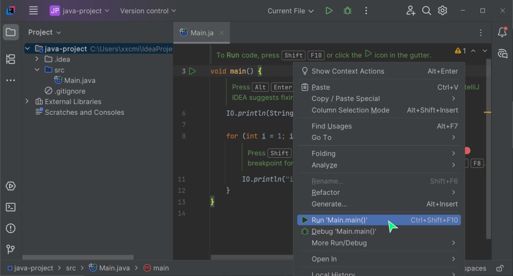Click the run gutter arrow beside main()
This screenshot has height=276, width=513.
[192, 71]
